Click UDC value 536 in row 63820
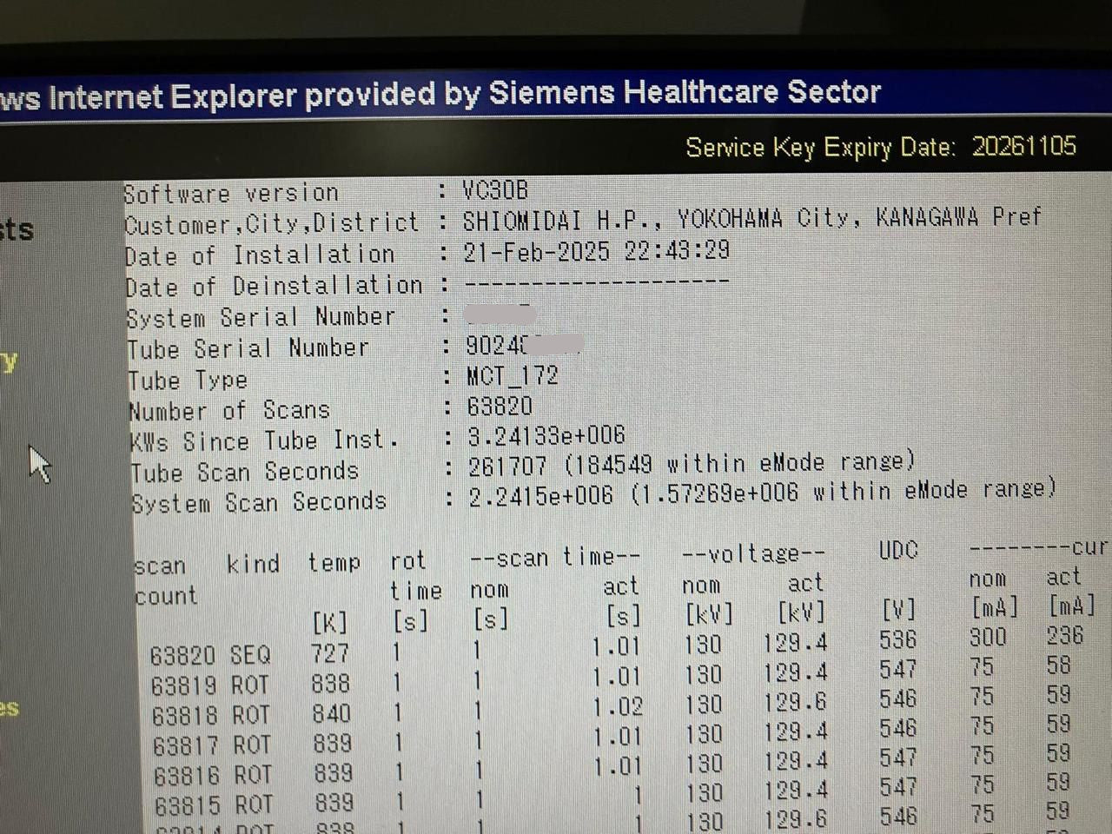The height and width of the screenshot is (834, 1112). (x=897, y=639)
